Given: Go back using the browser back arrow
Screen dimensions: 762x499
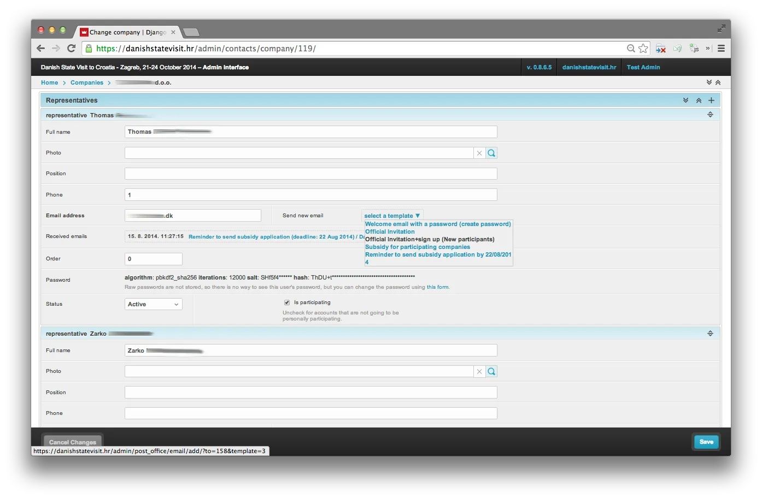Looking at the screenshot, I should pyautogui.click(x=41, y=49).
